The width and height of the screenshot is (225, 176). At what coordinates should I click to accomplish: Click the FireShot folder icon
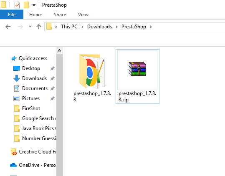[17, 108]
